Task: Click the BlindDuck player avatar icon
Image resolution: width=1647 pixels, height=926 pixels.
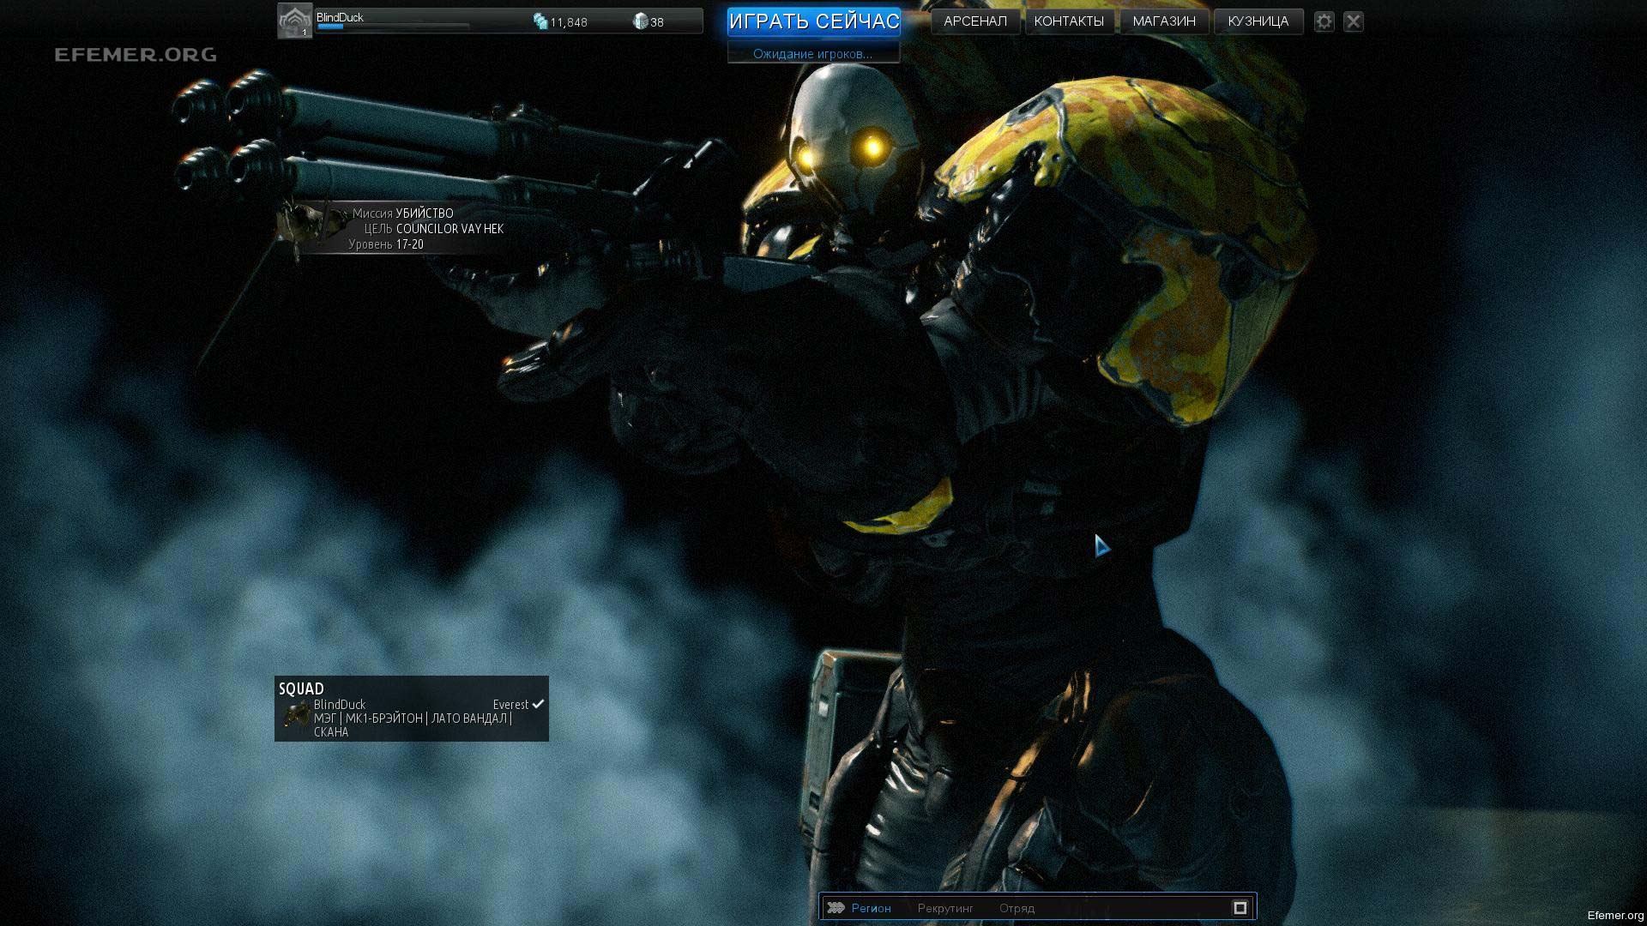Action: 294,21
